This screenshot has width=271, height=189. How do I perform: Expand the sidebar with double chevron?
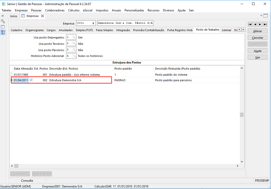[3, 16]
